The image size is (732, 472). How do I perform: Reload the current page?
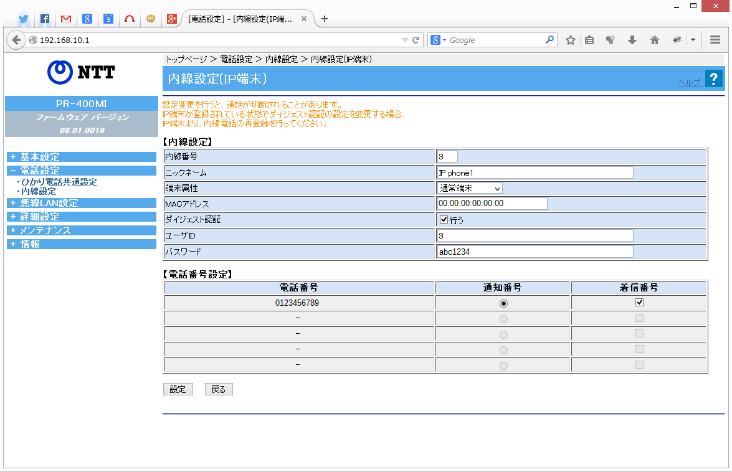click(x=416, y=40)
